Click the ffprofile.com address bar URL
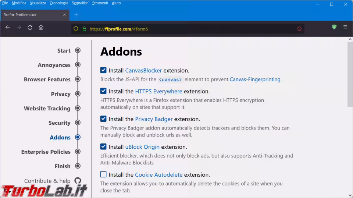Screen dimensions: 353x198 click(119, 29)
